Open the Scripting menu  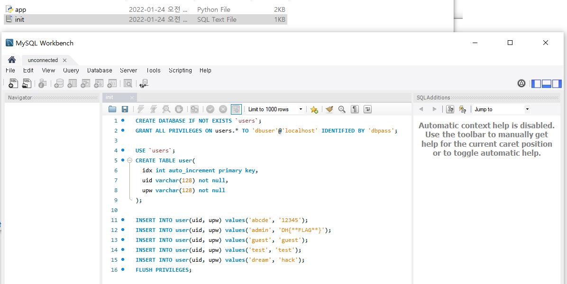click(180, 71)
